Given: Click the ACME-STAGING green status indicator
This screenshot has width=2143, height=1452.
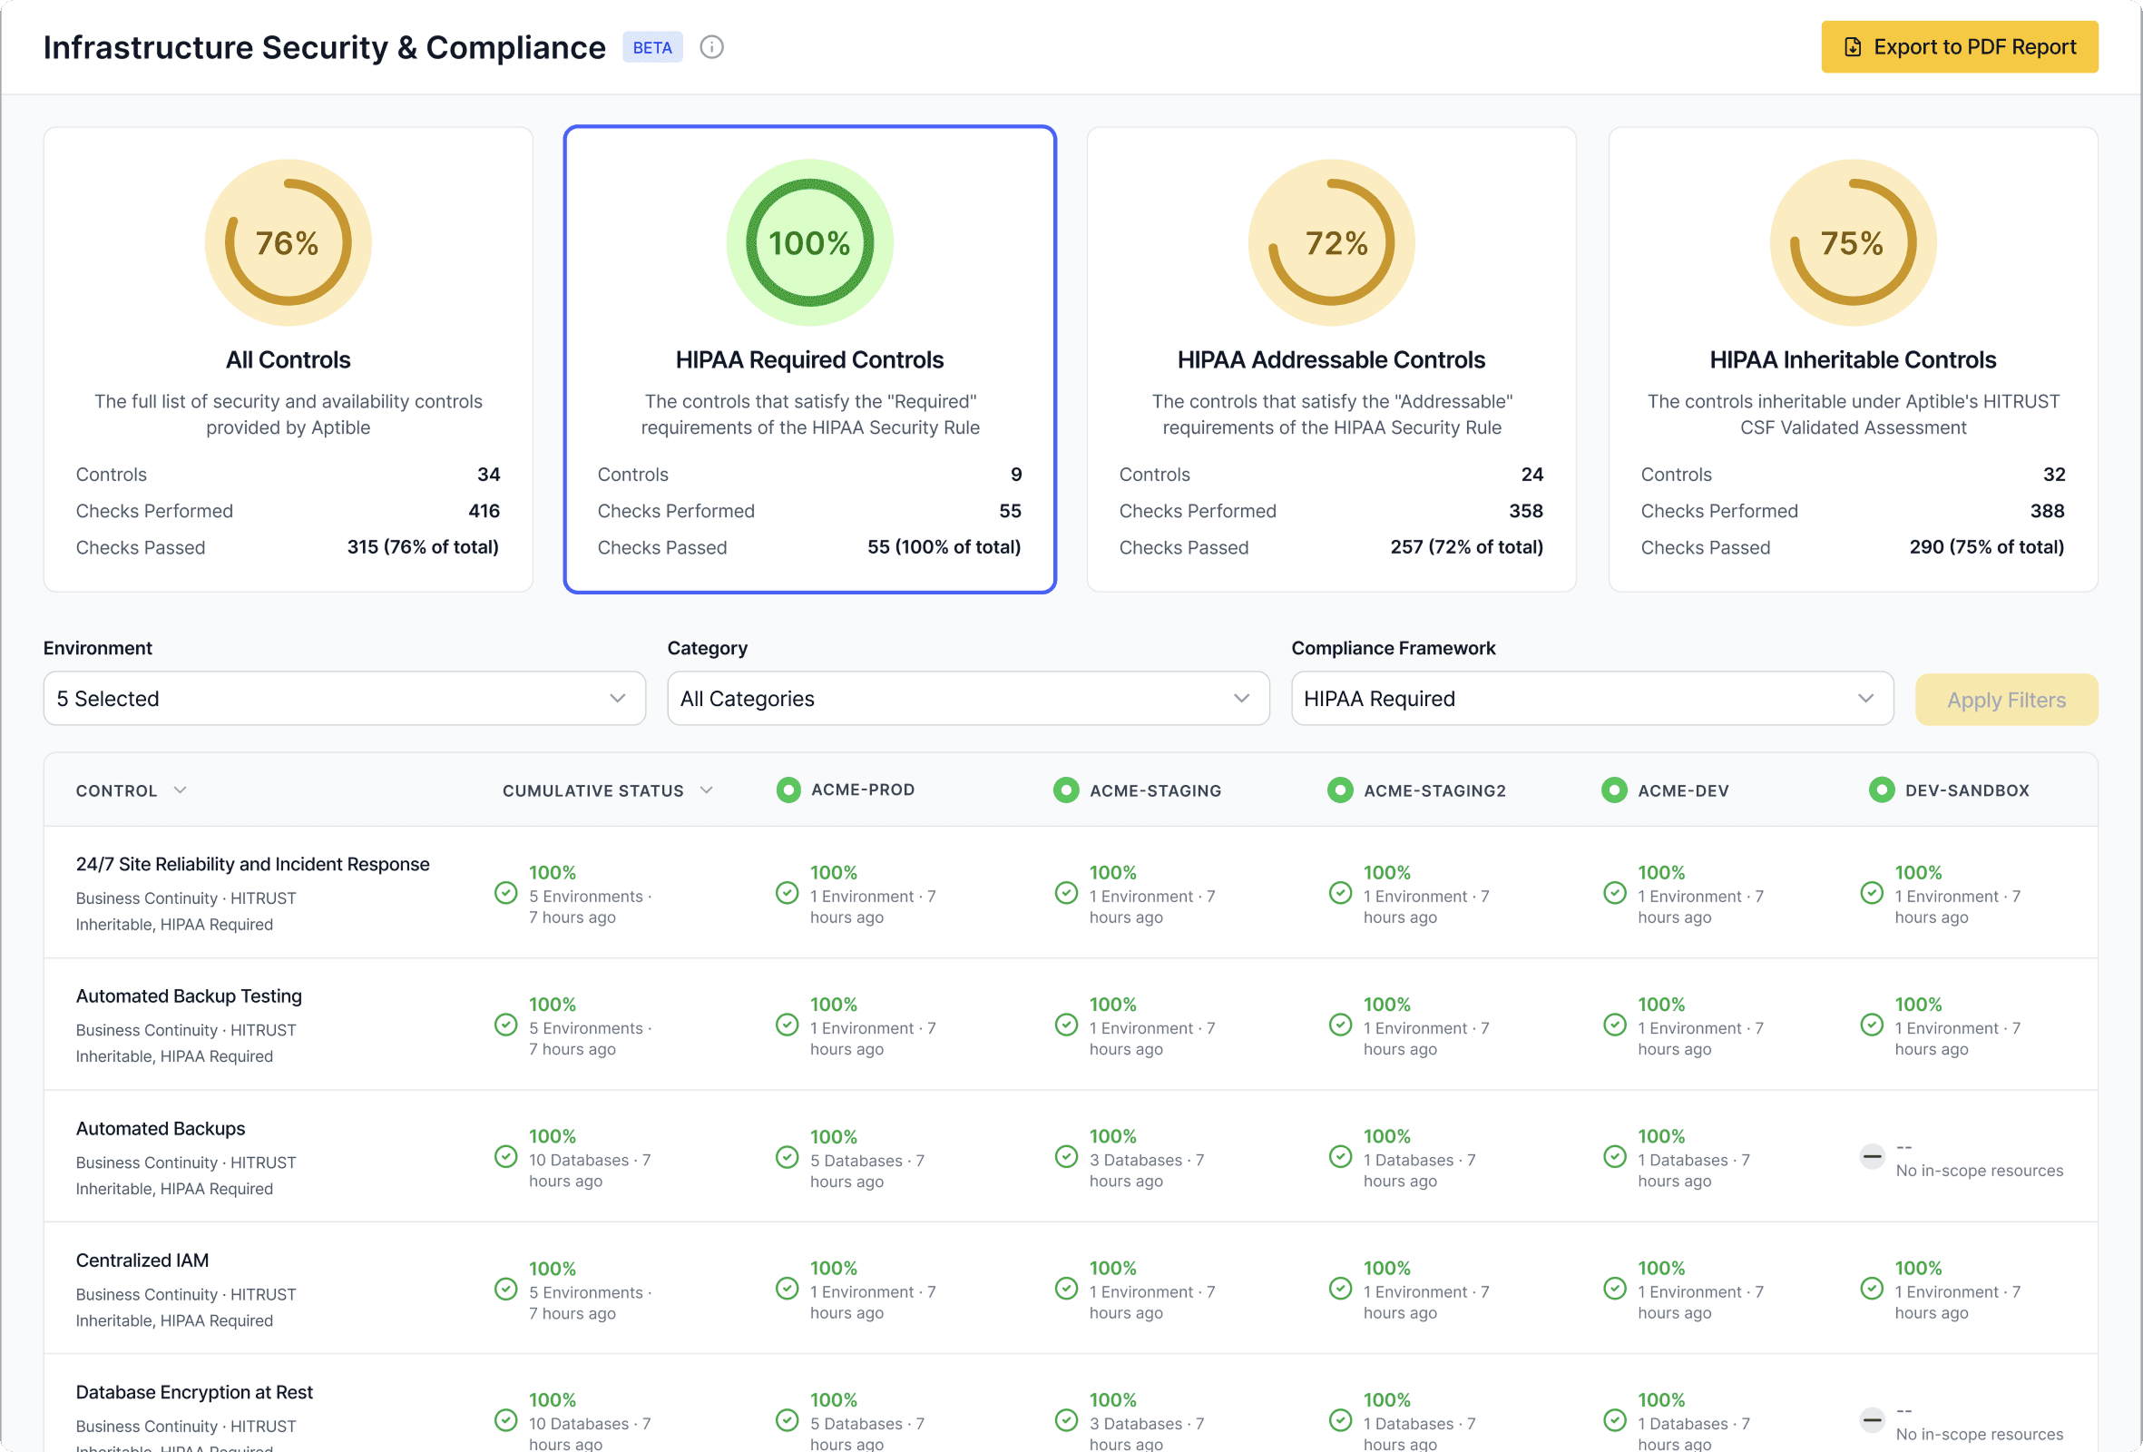Looking at the screenshot, I should [1066, 790].
